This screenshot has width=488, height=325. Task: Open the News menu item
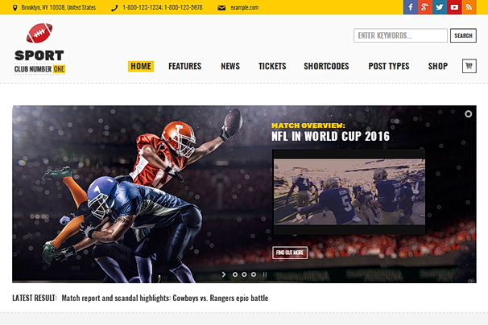pos(230,66)
